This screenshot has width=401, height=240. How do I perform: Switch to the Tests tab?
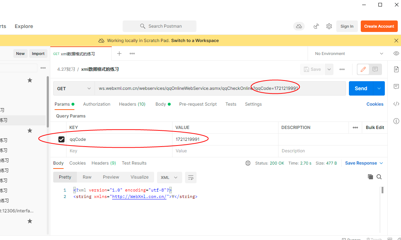(x=231, y=104)
